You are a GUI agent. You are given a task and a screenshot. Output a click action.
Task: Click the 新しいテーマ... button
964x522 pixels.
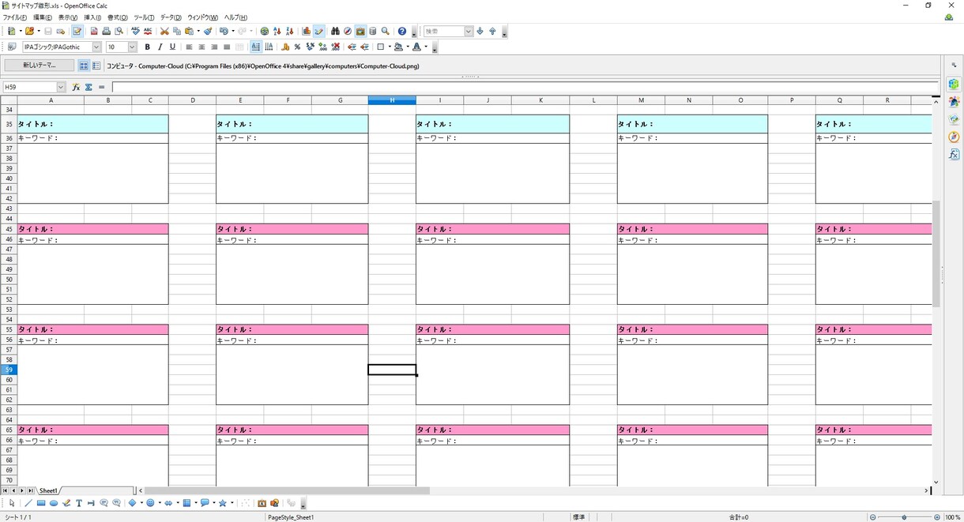40,66
